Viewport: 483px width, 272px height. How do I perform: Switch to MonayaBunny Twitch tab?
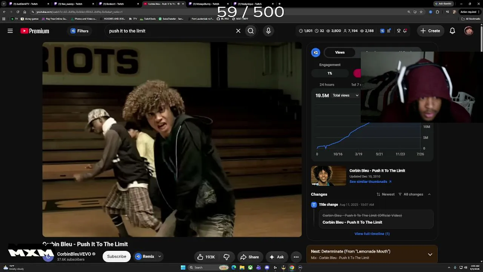coord(208,4)
